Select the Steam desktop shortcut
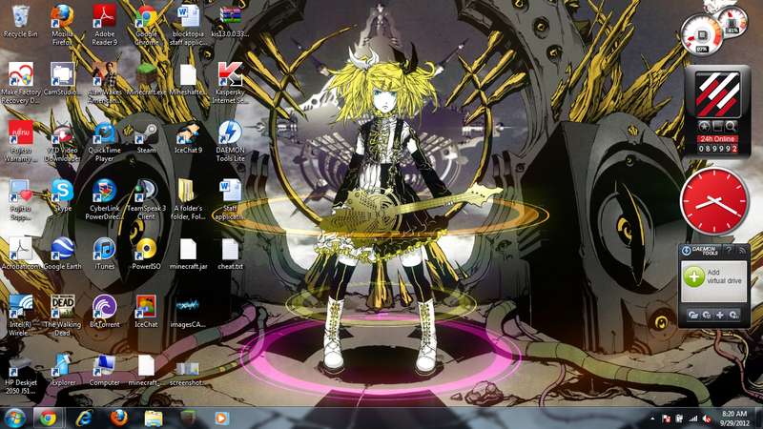Viewport: 763px width, 429px height. click(146, 137)
